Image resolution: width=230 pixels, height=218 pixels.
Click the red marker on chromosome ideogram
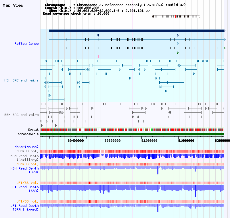176,16
